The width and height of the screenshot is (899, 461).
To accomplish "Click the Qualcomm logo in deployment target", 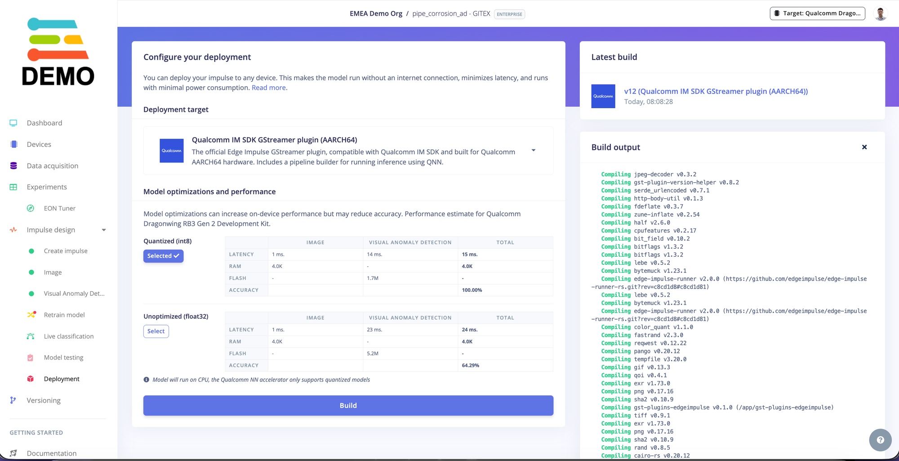I will (172, 150).
